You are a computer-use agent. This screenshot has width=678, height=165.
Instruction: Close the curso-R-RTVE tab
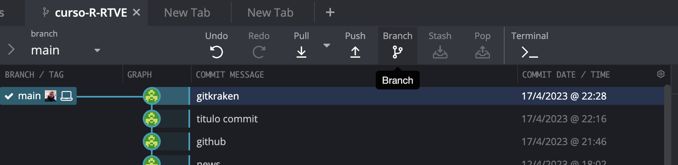point(136,13)
